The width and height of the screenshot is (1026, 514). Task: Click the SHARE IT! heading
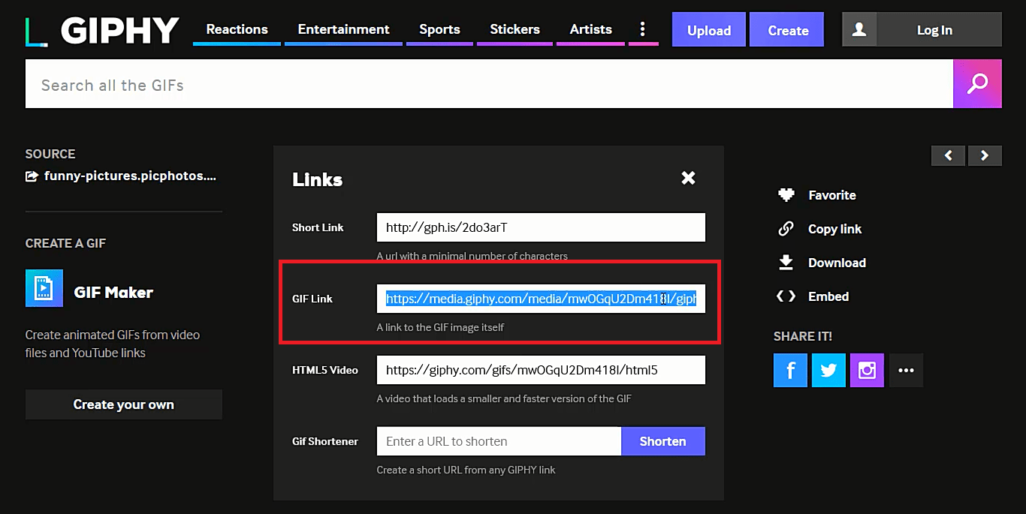pyautogui.click(x=803, y=336)
